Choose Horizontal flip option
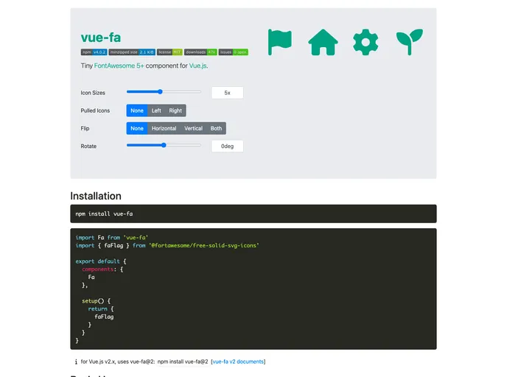 pos(164,128)
